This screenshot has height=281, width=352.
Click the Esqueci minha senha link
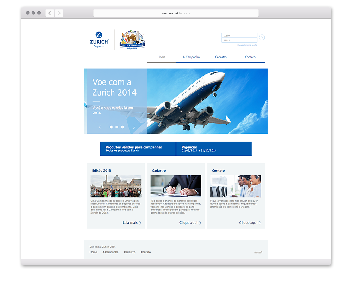pyautogui.click(x=247, y=45)
